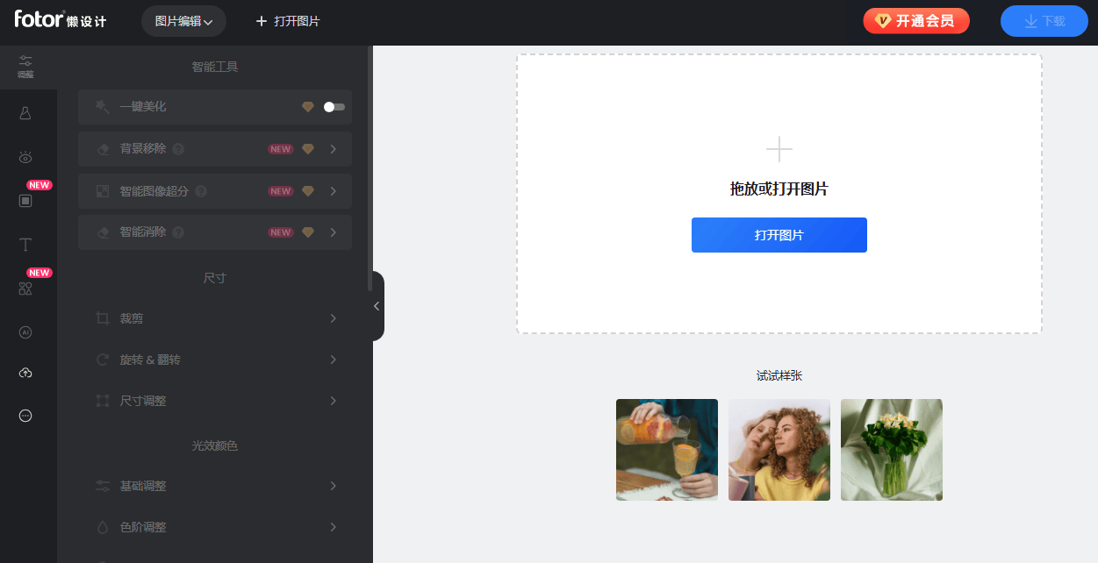Image resolution: width=1098 pixels, height=563 pixels.
Task: Click the 开通会员 membership button
Action: click(915, 21)
